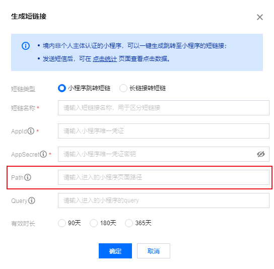Focus the 短链名称 input field
The image size is (274, 269).
164,108
